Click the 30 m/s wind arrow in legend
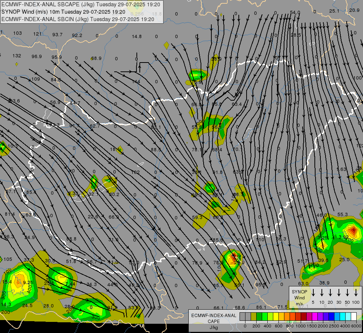 coord(339,293)
